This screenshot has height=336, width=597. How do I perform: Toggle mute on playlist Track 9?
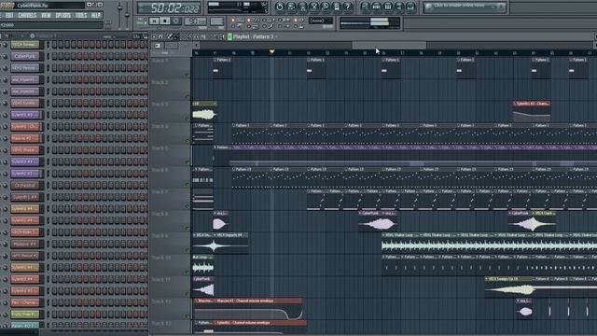click(x=187, y=250)
